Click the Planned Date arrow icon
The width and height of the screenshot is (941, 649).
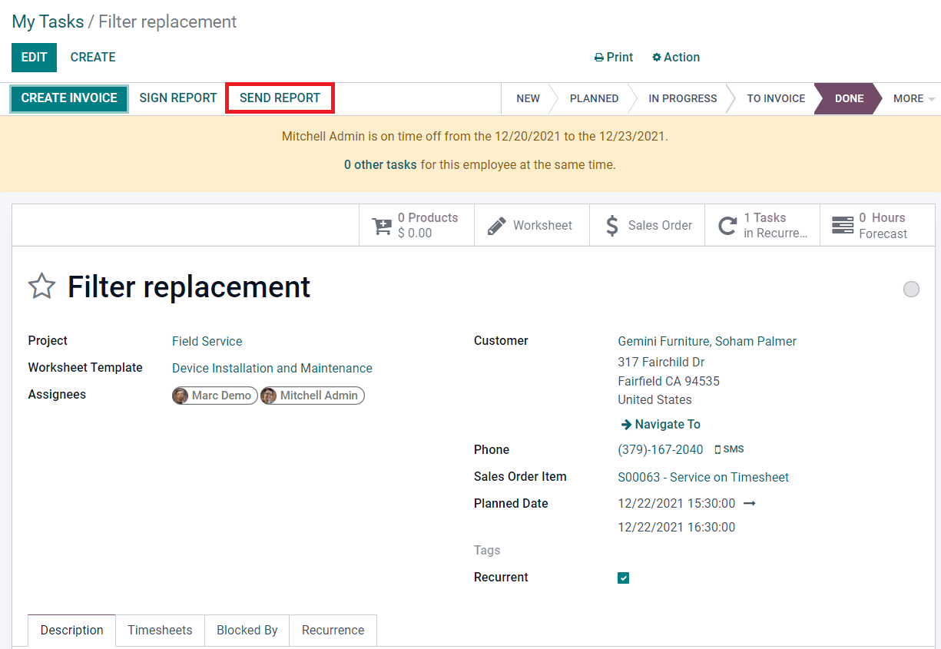coord(750,504)
